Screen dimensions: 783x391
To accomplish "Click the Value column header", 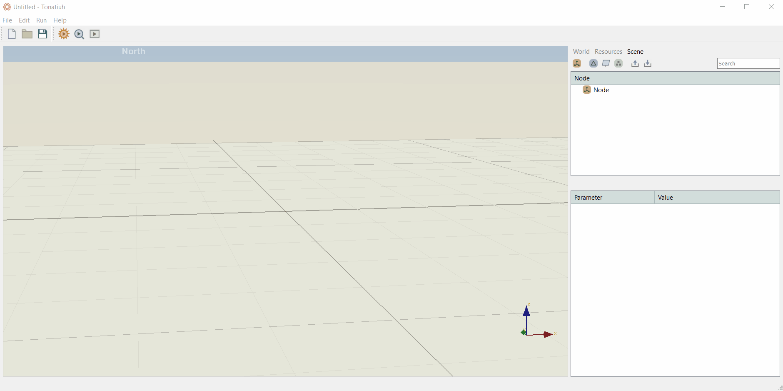I will (x=717, y=198).
